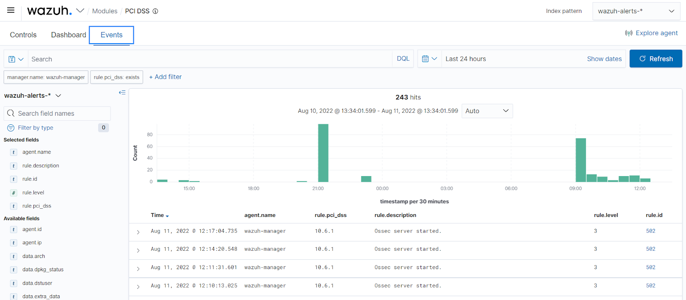Open the index pattern dropdown wazuh-alerts-*

coord(636,11)
